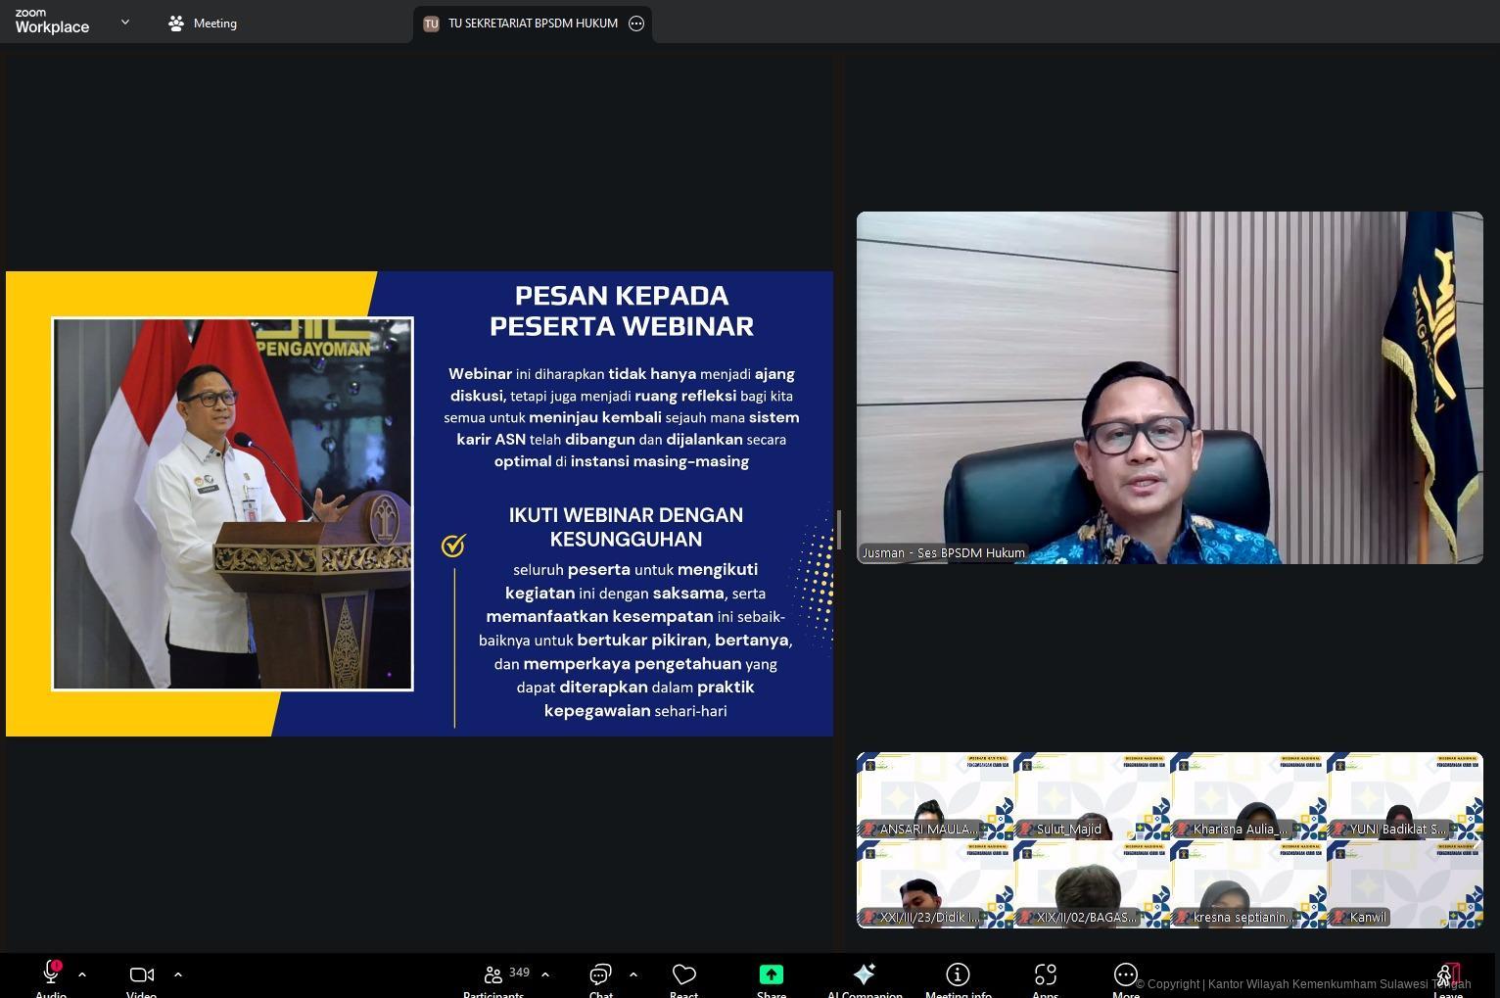This screenshot has height=998, width=1500.
Task: Start screen sharing with Share button
Action: pyautogui.click(x=771, y=974)
